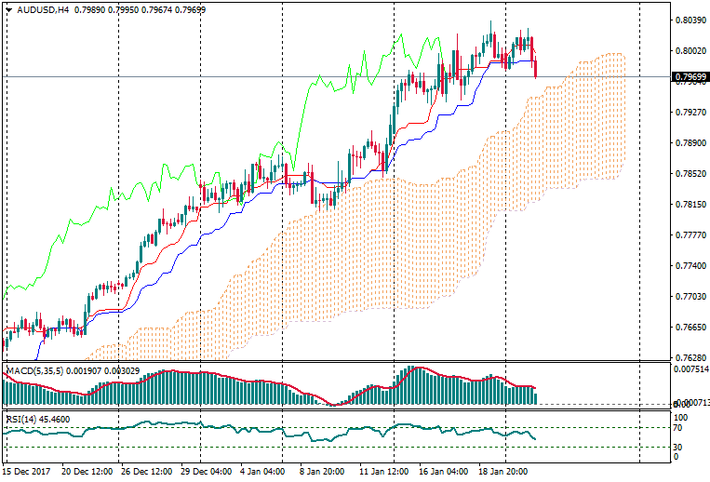710x482 pixels.
Task: Click the MACD scale value 0.007514
Action: click(x=690, y=368)
